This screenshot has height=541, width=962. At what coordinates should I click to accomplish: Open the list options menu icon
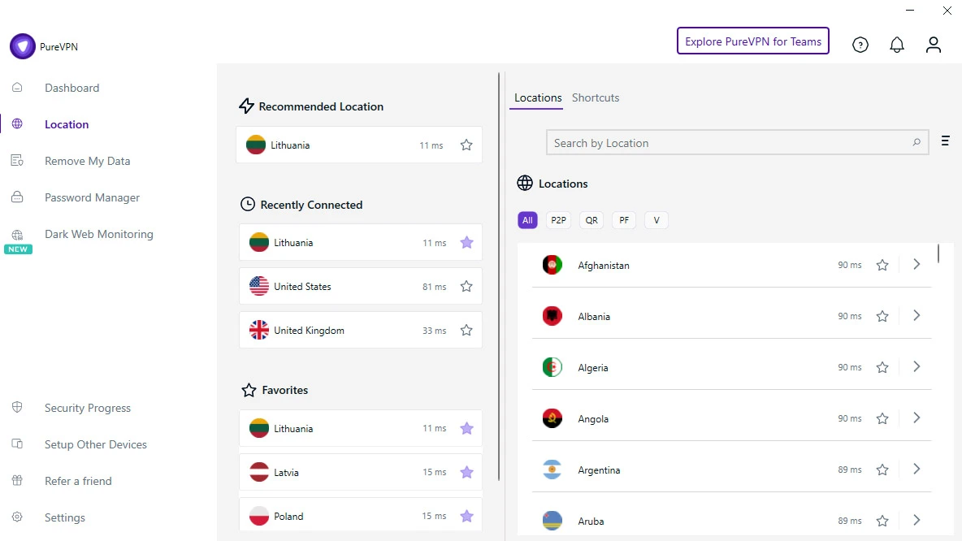pyautogui.click(x=945, y=141)
